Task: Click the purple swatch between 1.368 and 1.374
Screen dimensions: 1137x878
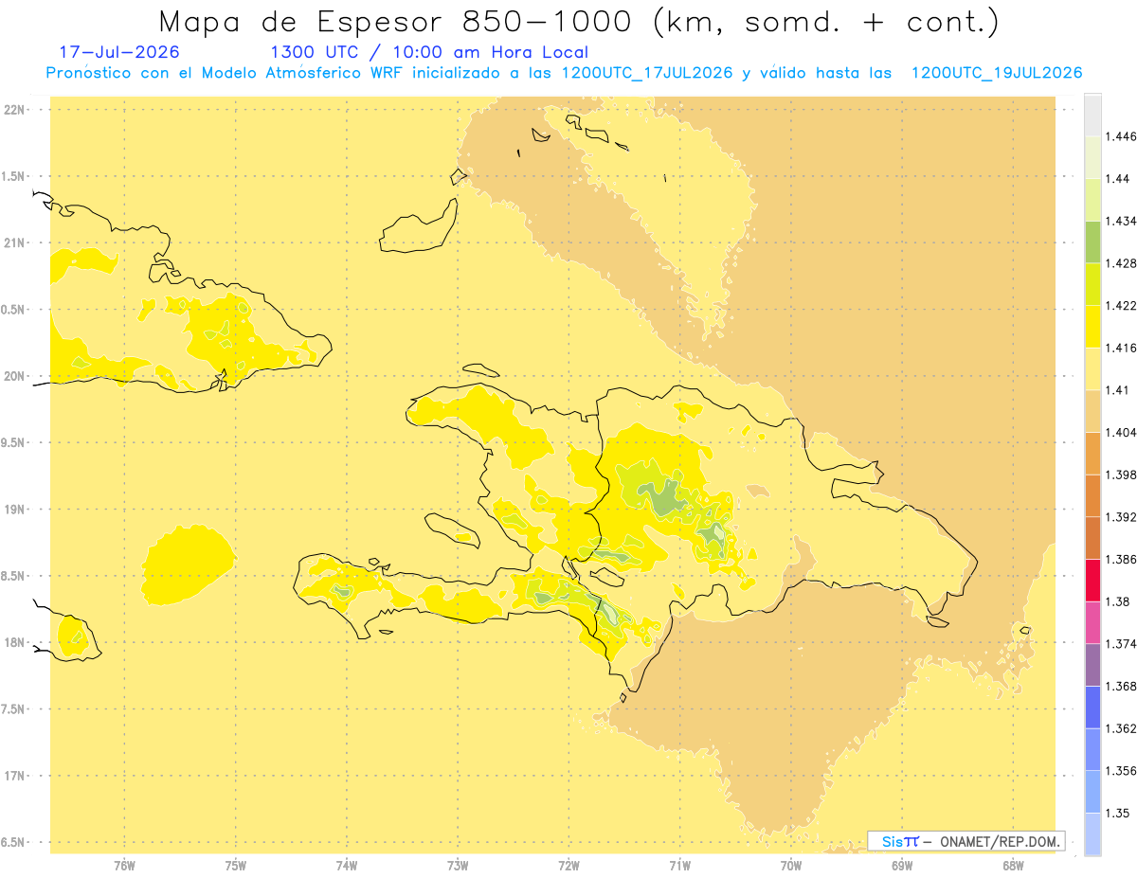Action: click(1092, 664)
